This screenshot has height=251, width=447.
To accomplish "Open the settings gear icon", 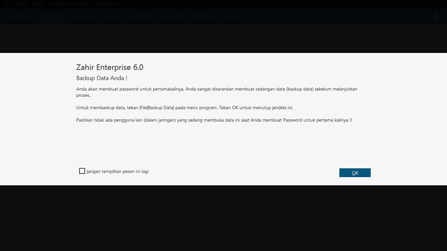I will coord(435,17).
